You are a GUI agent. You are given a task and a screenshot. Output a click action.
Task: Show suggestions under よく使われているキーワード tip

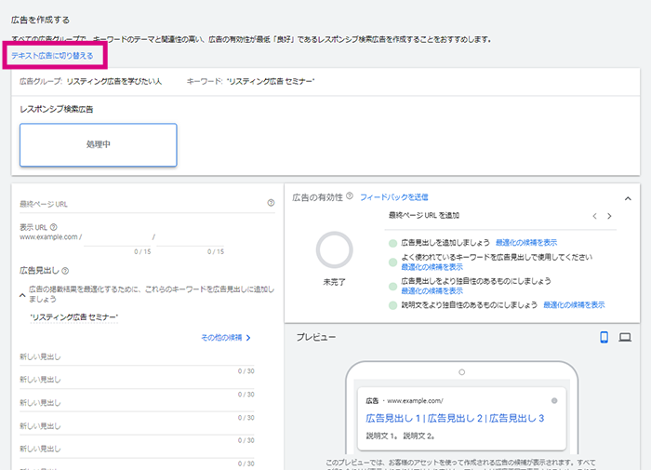click(432, 267)
